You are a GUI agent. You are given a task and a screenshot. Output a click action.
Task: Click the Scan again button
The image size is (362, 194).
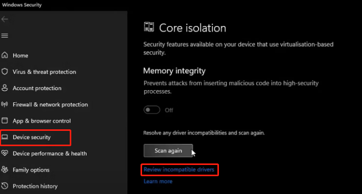(x=168, y=151)
